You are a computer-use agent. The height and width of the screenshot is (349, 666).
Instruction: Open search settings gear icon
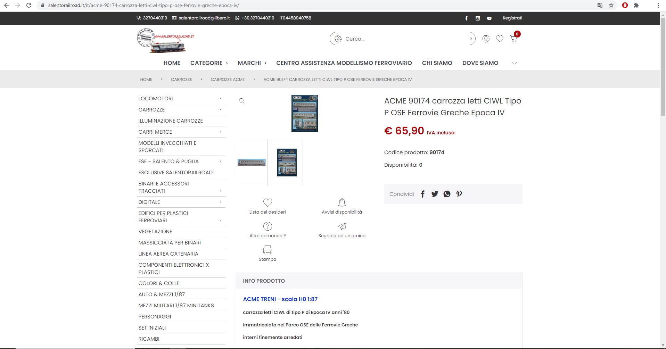point(338,39)
